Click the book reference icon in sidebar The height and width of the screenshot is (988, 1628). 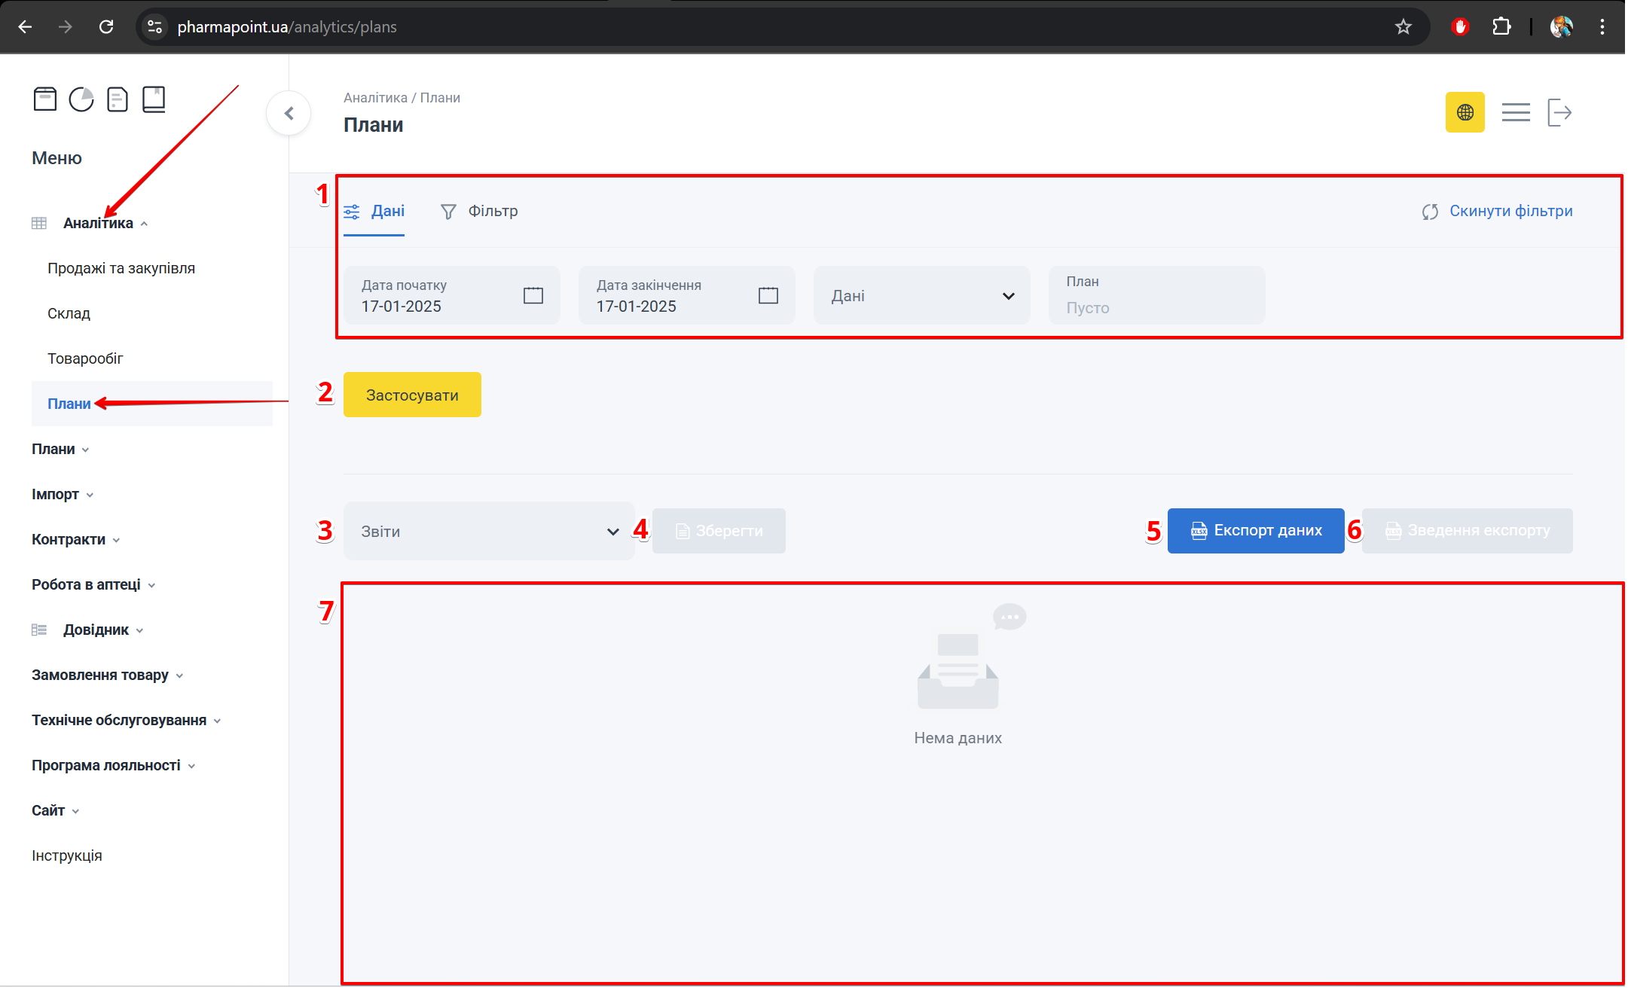point(154,99)
